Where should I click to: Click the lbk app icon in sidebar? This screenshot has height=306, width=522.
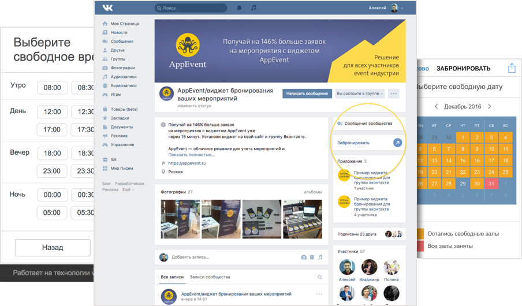(105, 159)
